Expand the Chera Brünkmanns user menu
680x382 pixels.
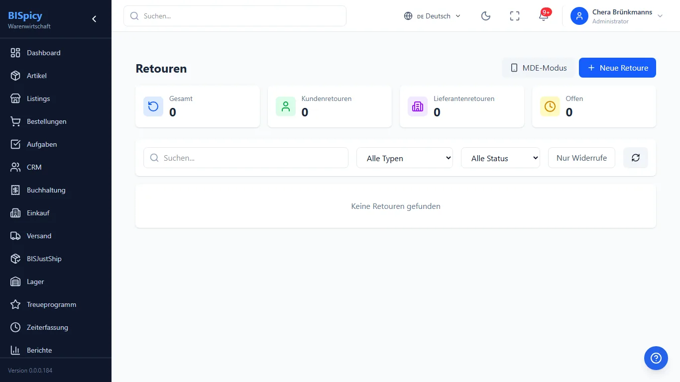coord(618,16)
